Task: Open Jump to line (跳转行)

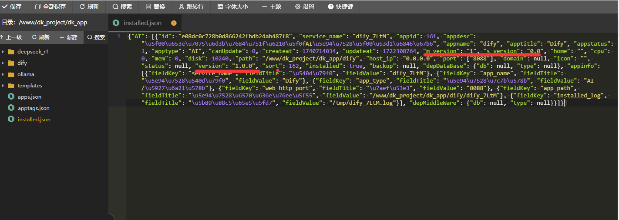Action: [191, 7]
